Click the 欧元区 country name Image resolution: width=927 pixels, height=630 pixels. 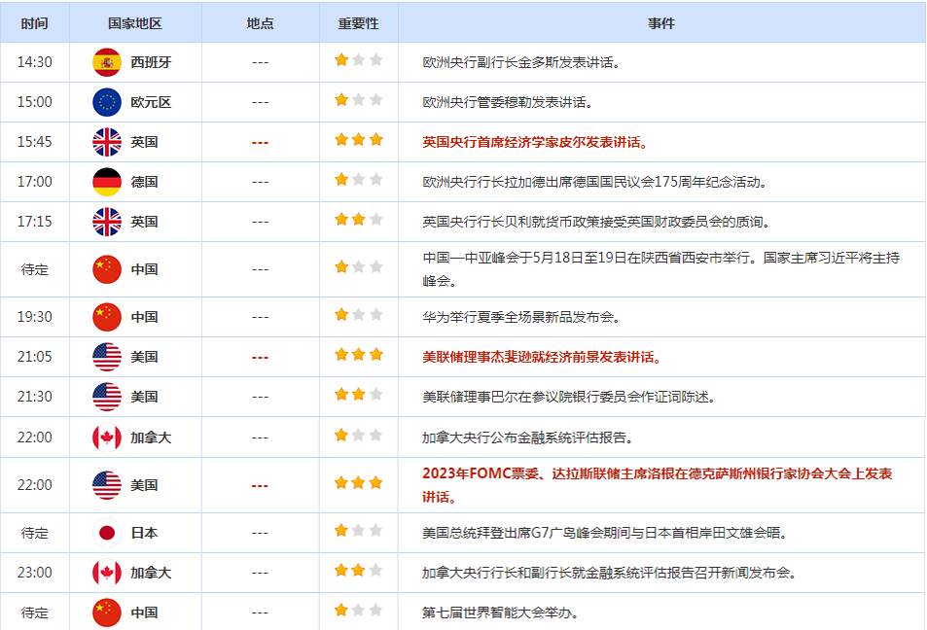pyautogui.click(x=151, y=102)
